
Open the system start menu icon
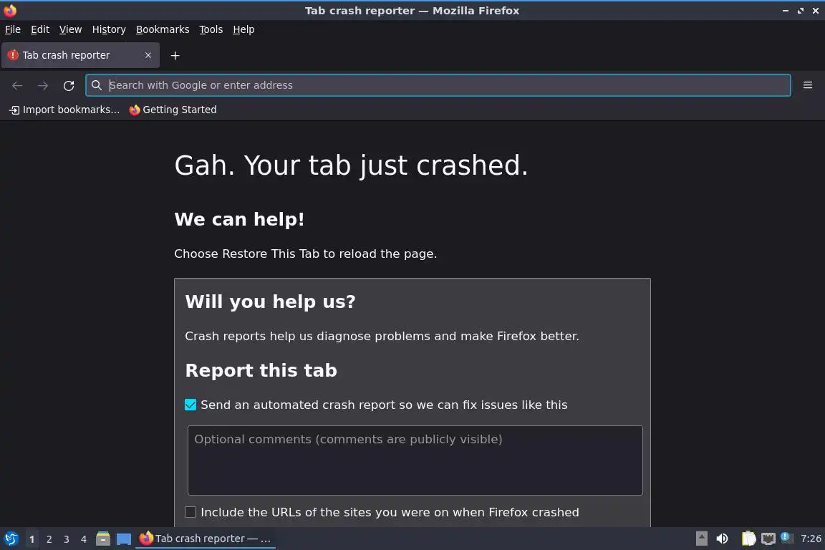click(11, 539)
